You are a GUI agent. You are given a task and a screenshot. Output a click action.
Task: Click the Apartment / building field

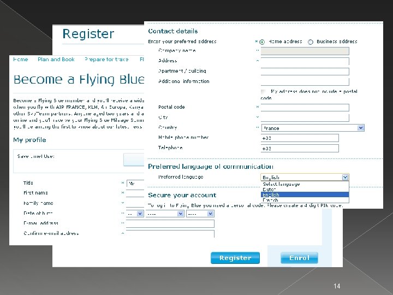click(x=305, y=72)
